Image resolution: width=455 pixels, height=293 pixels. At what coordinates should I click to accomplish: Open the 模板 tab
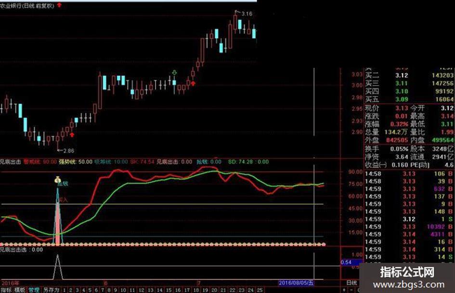coord(20,290)
